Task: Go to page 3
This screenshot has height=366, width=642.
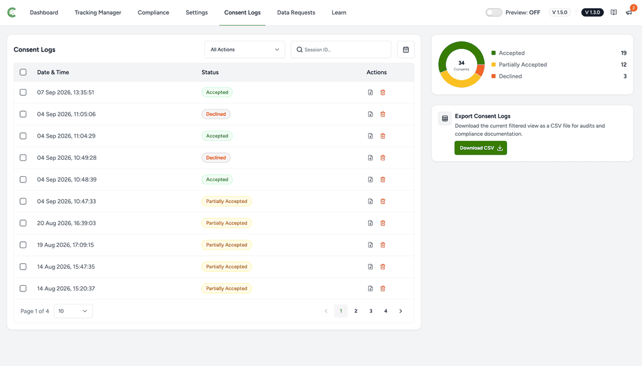Action: [371, 311]
